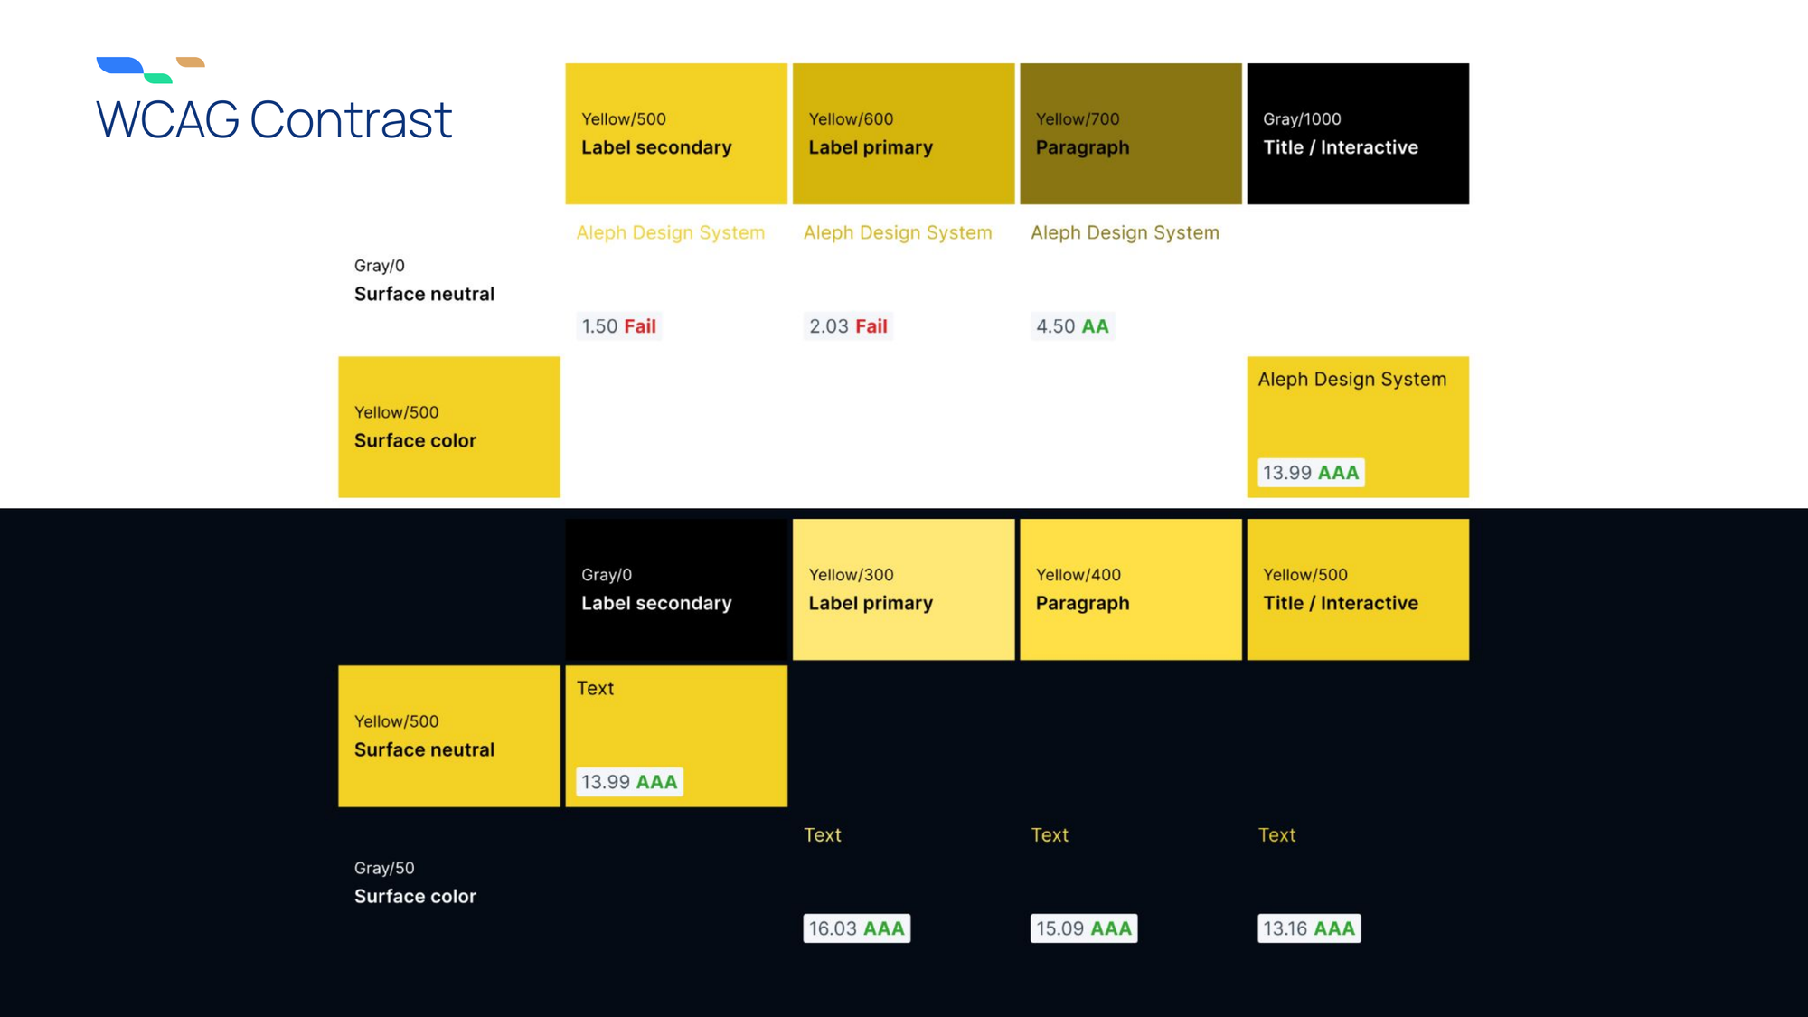Image resolution: width=1808 pixels, height=1017 pixels.
Task: Click the WCAG Contrast heading
Action: [x=274, y=119]
